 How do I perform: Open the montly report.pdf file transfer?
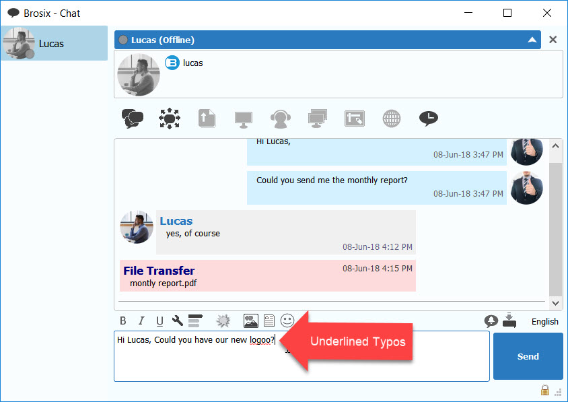(x=163, y=283)
